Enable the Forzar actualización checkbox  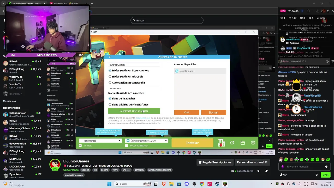(x=127, y=146)
